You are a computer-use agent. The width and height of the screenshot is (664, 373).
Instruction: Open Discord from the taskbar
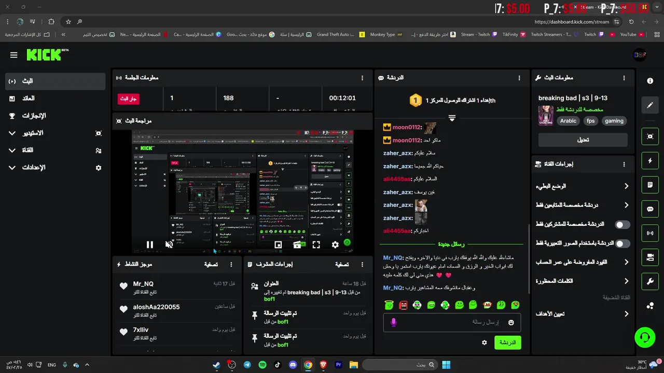pyautogui.click(x=293, y=365)
